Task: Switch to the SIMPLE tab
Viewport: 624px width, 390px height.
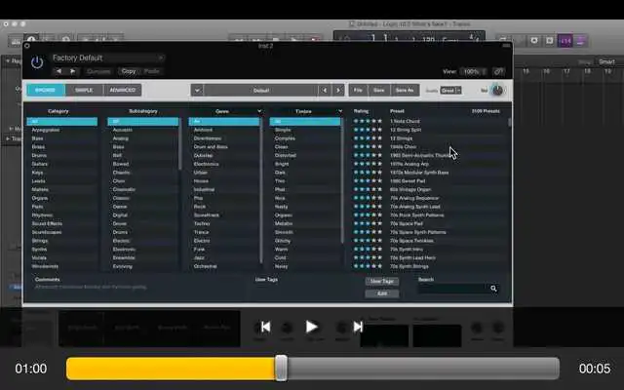Action: tap(84, 90)
